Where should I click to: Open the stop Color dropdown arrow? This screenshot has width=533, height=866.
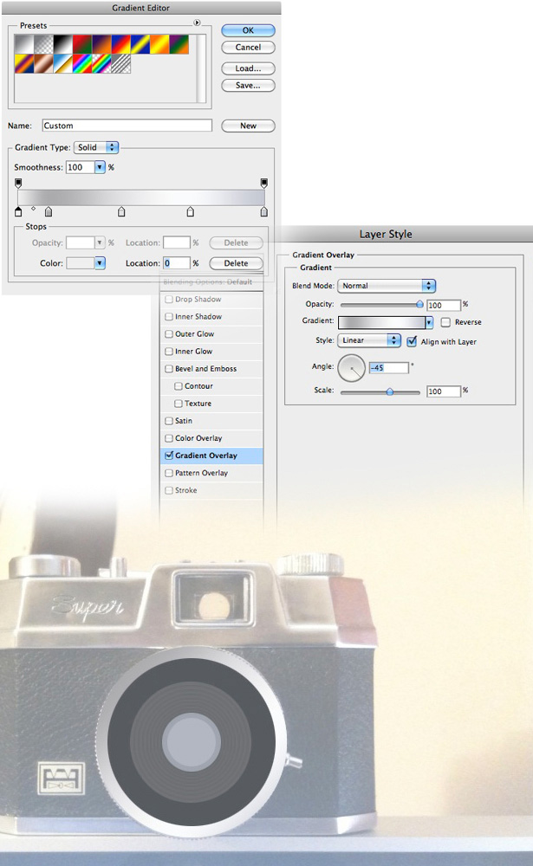pyautogui.click(x=100, y=263)
